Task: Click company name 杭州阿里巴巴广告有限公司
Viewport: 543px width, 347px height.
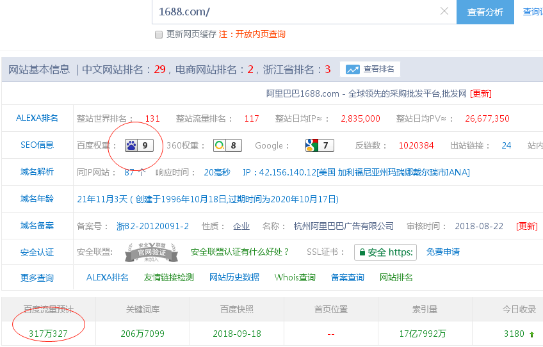Action: click(x=343, y=226)
